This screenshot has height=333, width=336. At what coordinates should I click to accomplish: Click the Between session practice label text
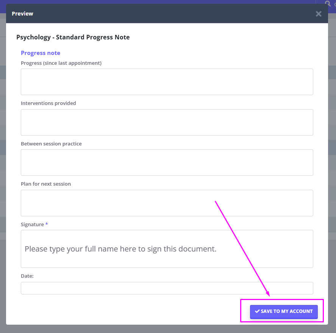(51, 144)
